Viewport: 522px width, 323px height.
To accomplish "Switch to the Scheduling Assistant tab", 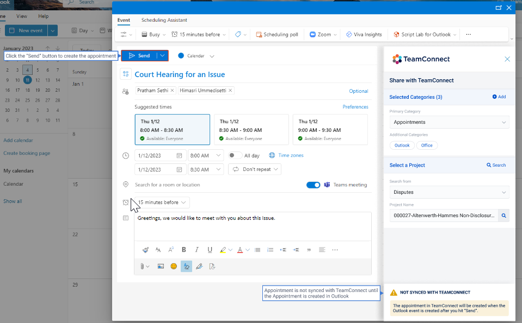I will [164, 20].
